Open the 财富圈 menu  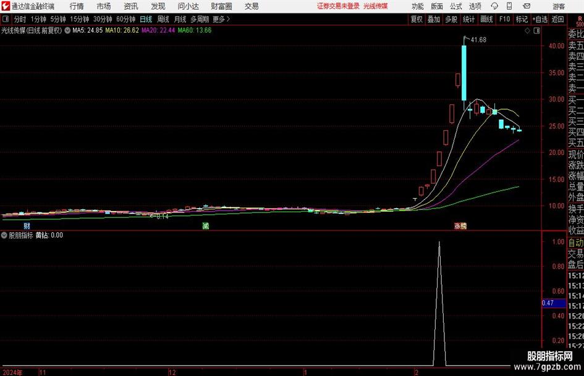(221, 6)
